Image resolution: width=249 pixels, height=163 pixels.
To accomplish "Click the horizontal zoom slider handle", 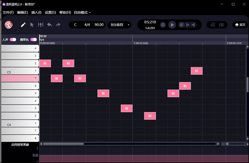I will pyautogui.click(x=227, y=144).
